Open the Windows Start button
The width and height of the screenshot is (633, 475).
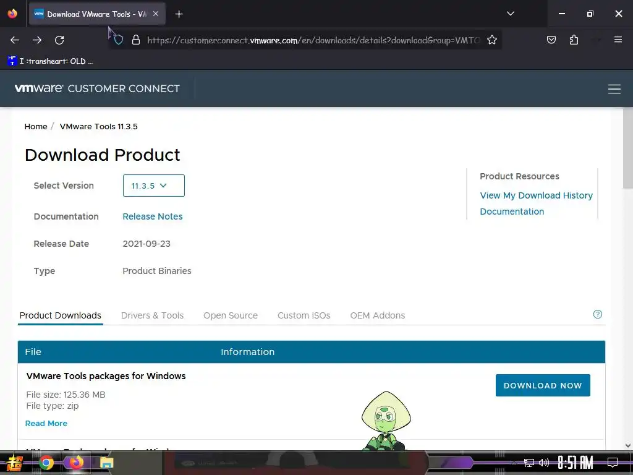tap(14, 463)
